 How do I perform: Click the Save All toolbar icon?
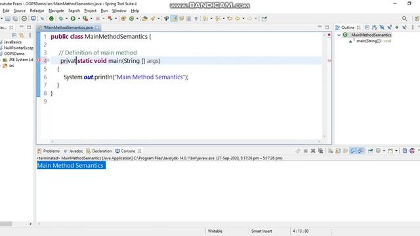[15, 18]
